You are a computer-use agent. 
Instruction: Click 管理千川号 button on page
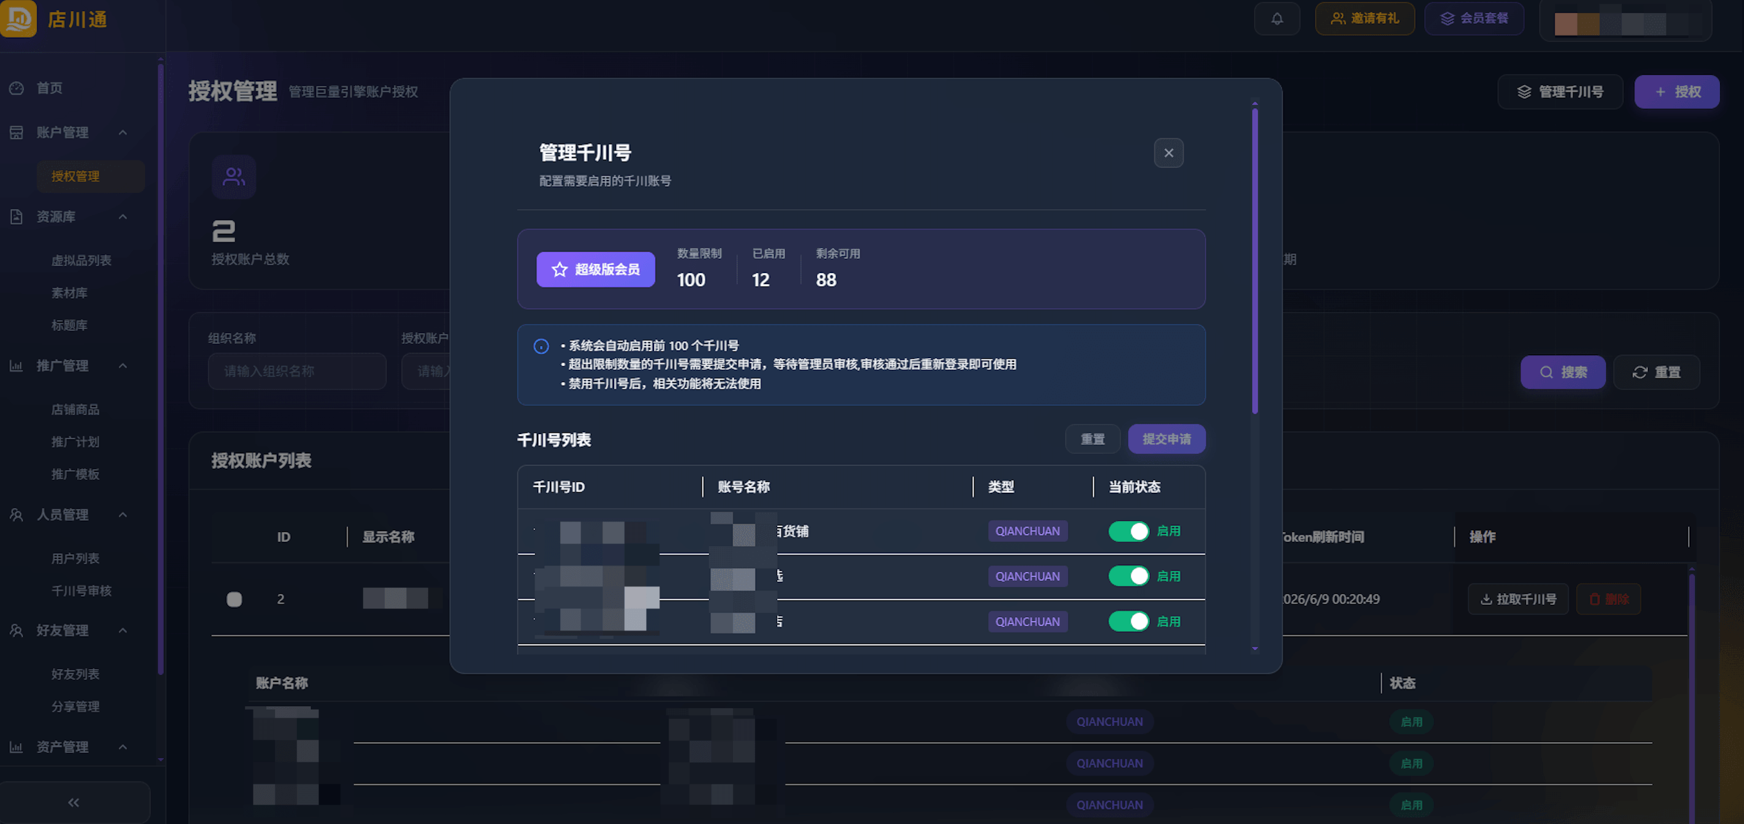click(x=1560, y=92)
